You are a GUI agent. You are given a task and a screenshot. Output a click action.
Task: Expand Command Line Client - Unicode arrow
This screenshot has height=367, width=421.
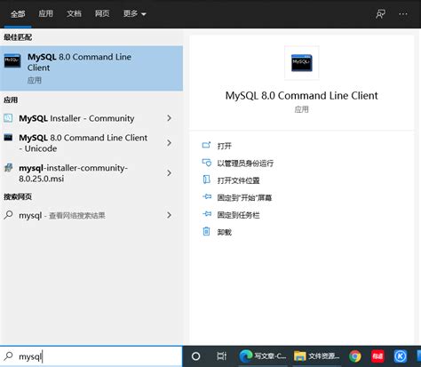169,143
